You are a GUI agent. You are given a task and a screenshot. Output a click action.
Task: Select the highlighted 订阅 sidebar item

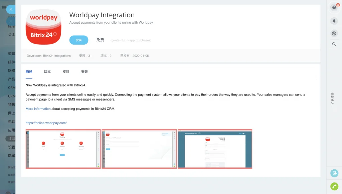10,138
